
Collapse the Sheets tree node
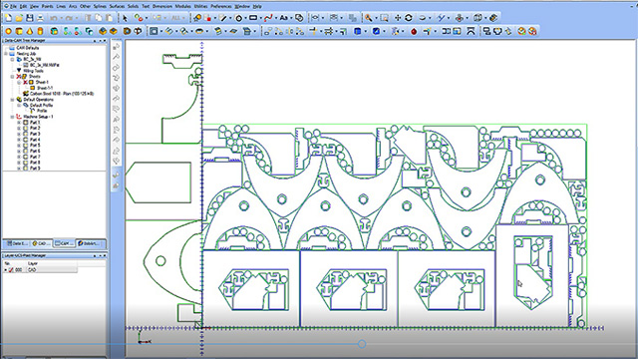tap(12, 77)
